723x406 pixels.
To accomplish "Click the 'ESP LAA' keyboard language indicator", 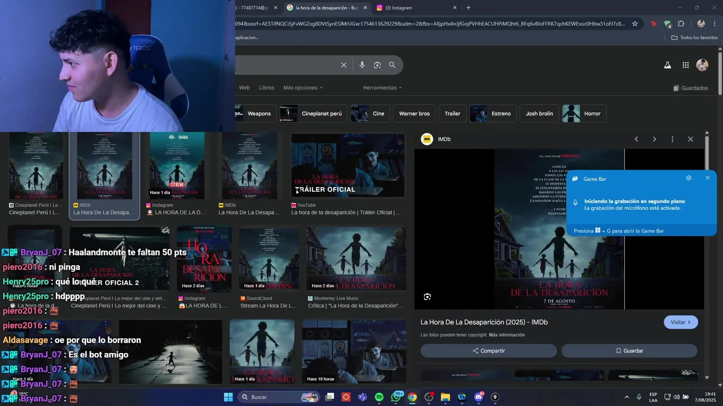I will (653, 397).
